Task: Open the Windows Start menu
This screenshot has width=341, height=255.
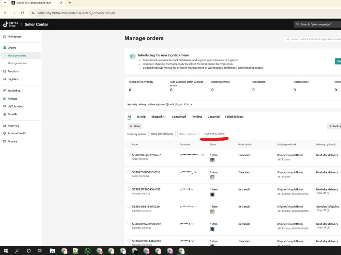Action: pos(6,251)
